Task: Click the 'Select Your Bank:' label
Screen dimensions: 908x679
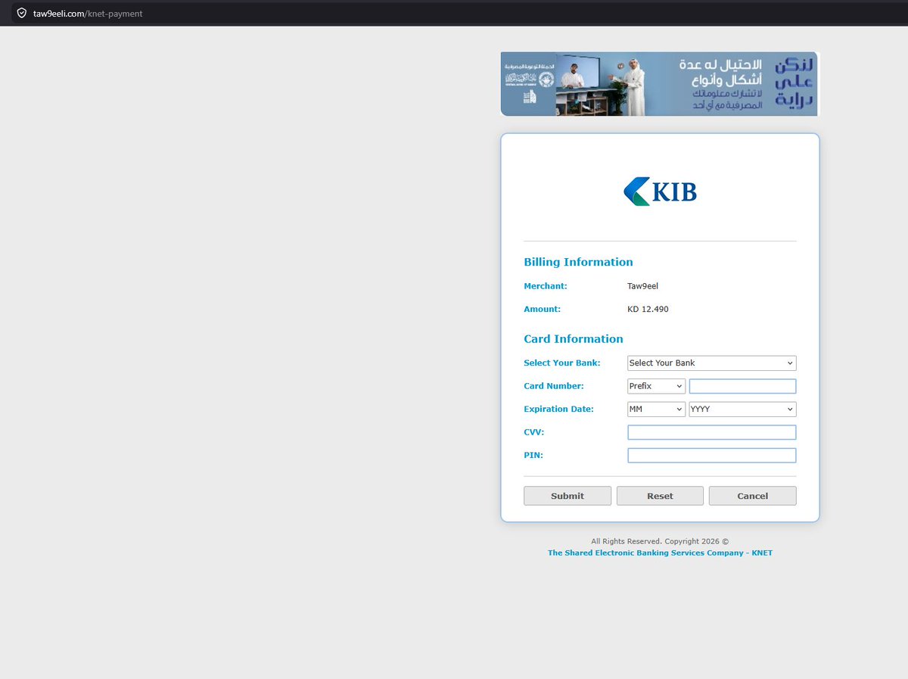Action: click(x=562, y=363)
